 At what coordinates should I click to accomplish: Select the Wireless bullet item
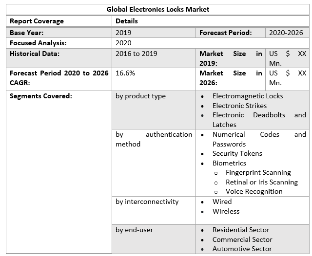pyautogui.click(x=226, y=211)
